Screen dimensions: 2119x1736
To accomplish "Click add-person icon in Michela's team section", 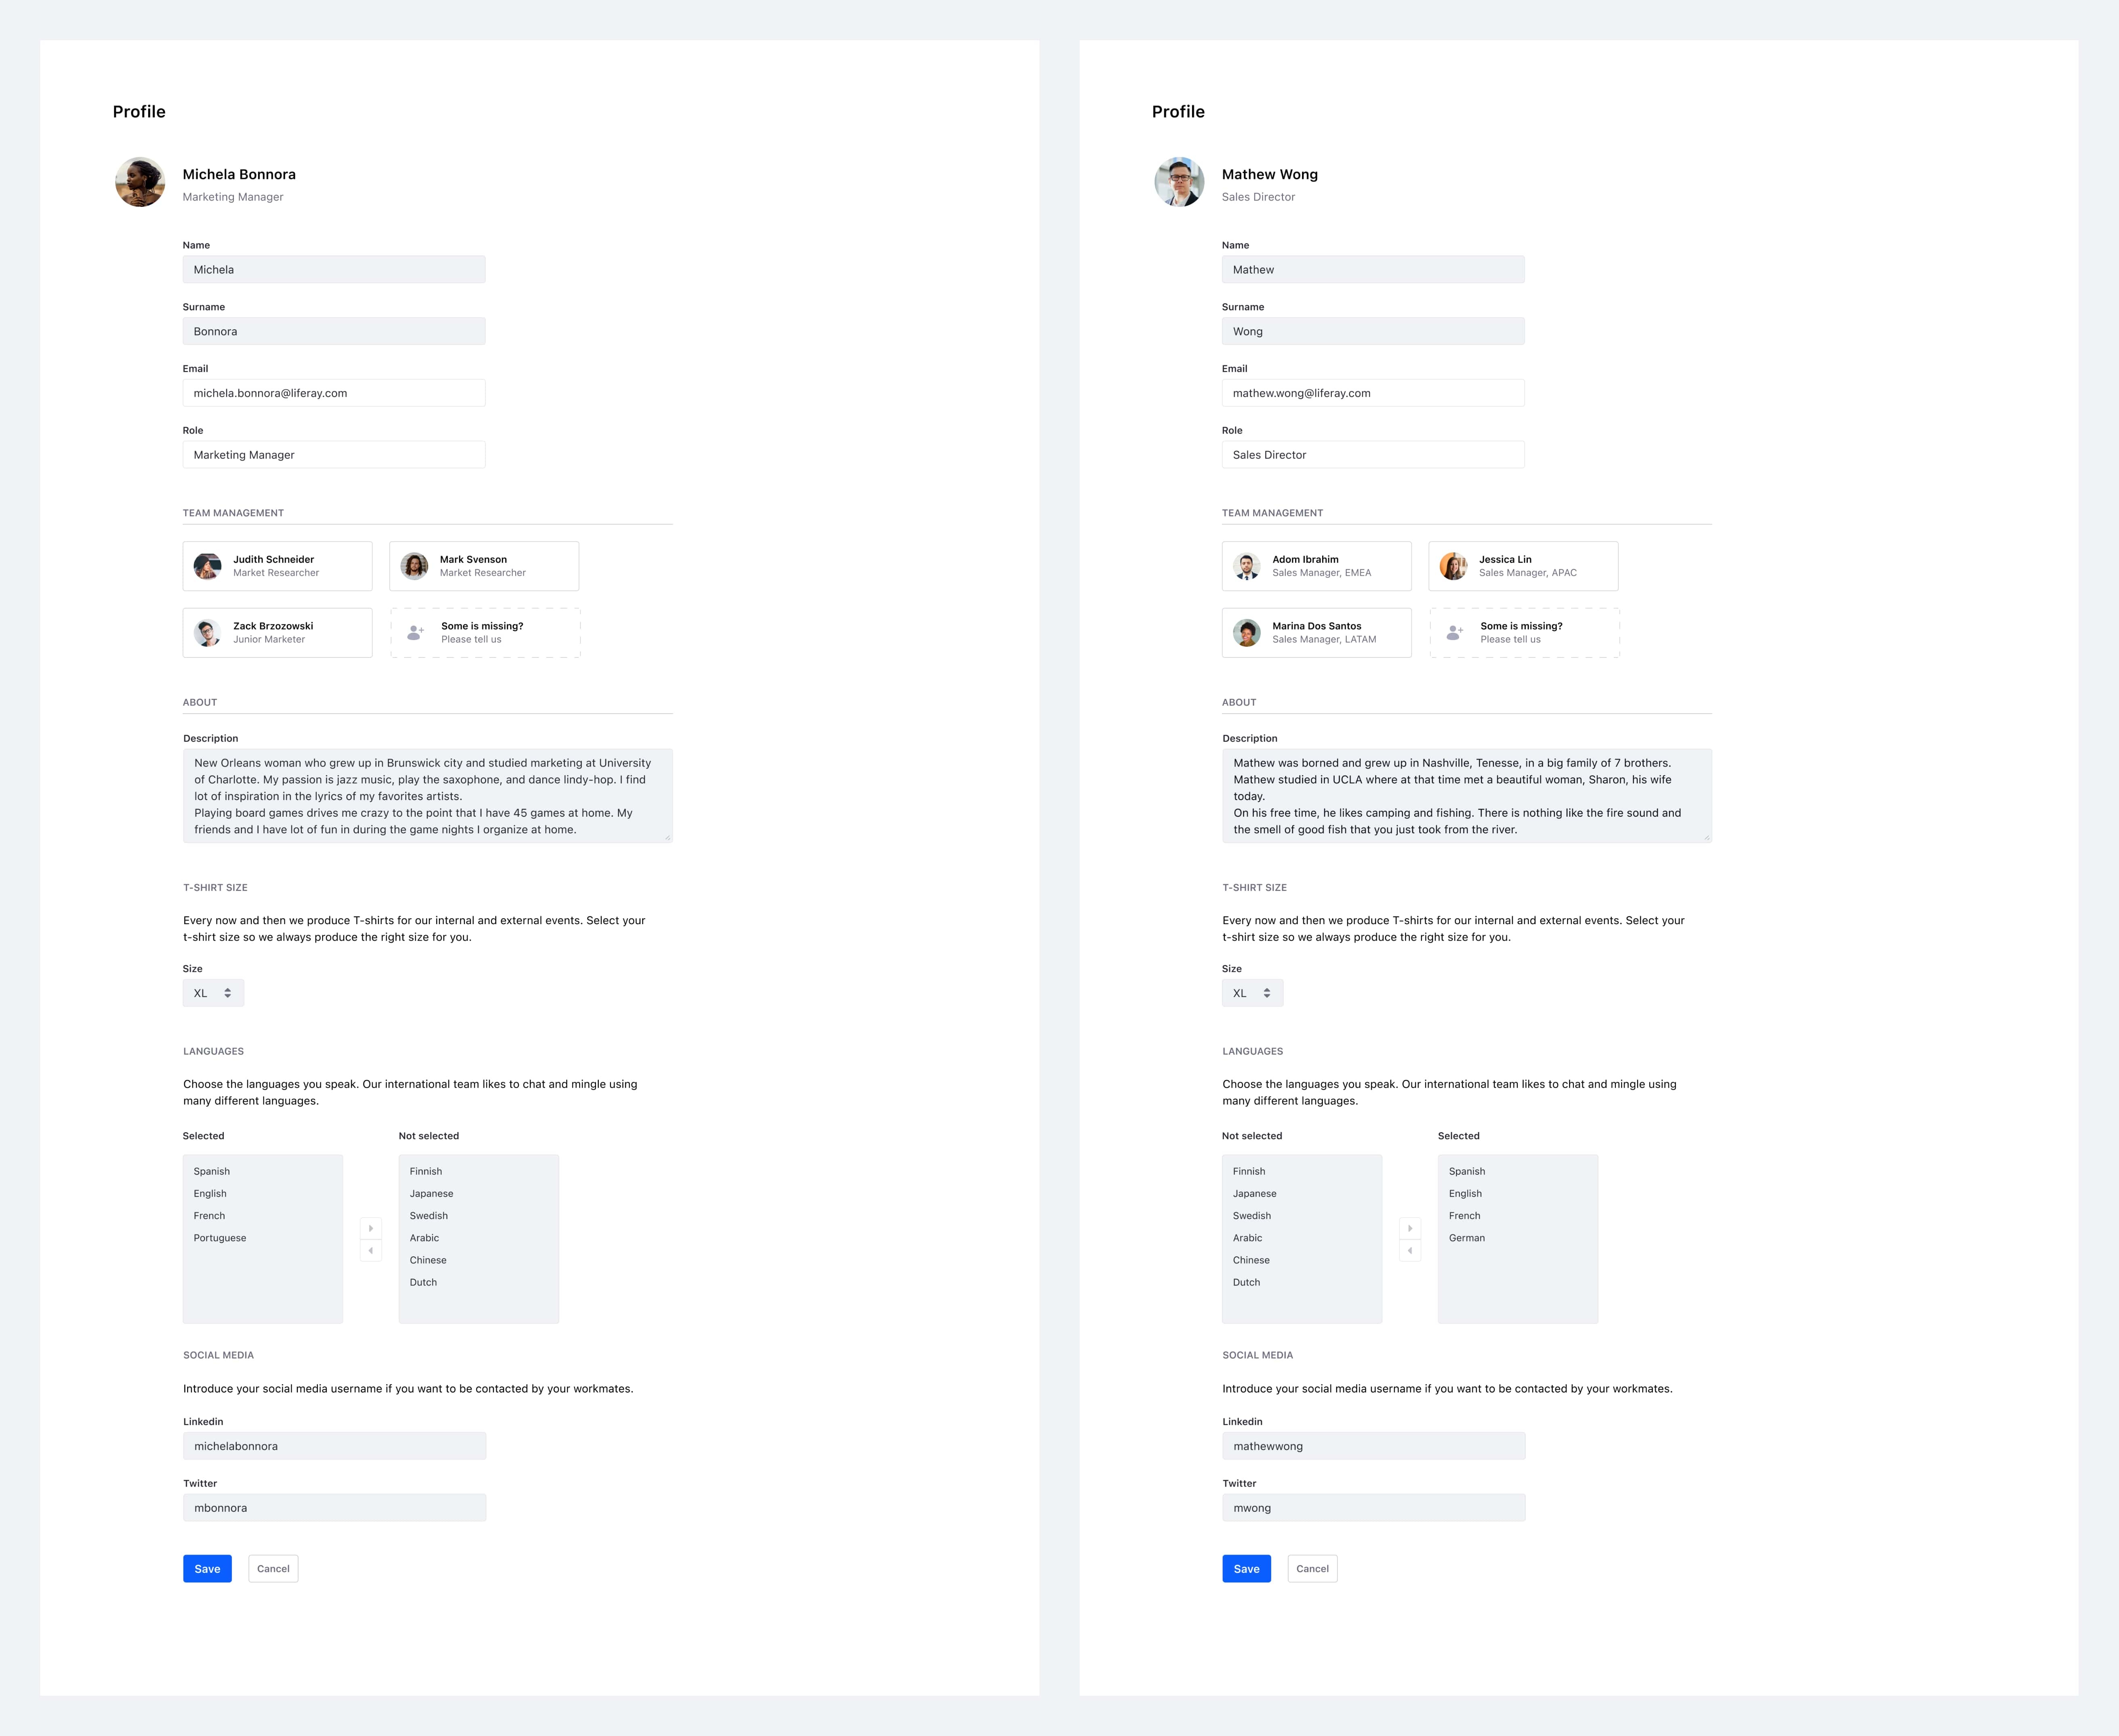I will [415, 633].
